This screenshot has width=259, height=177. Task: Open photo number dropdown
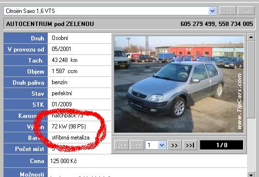coord(162,145)
